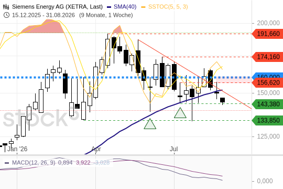This screenshot has height=189, width=283.
Task: Click the last black candlestick on the chart
Action: [222, 100]
